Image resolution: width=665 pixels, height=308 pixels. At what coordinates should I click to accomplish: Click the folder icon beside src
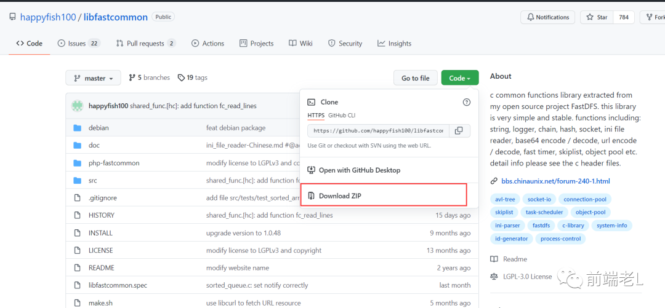[77, 181]
